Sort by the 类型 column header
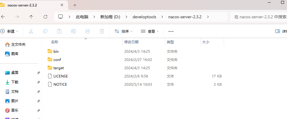 pos(170,42)
